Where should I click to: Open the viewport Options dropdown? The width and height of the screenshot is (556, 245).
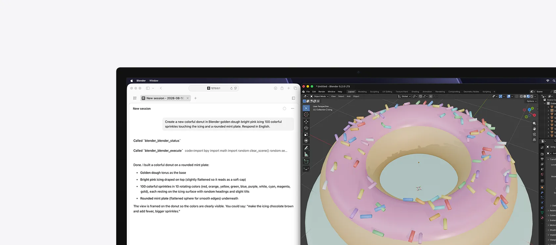[x=532, y=101]
